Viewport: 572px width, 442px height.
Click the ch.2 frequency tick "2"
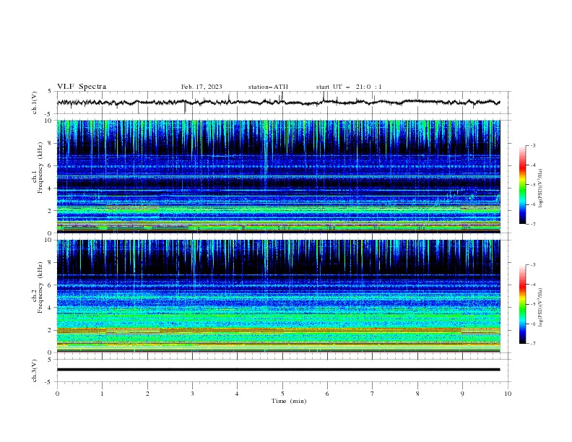[x=50, y=330]
